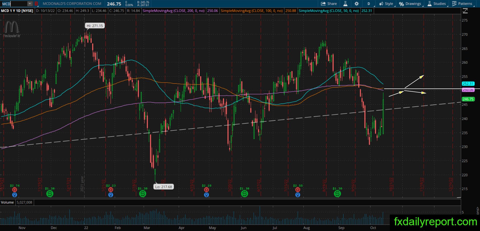
Task: Open the symbol list dropdown arrow beside MCD
Action: pos(30,4)
